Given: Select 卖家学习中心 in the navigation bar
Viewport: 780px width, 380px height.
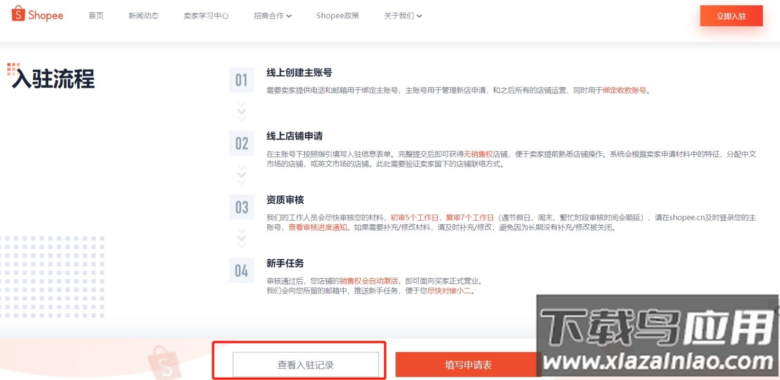Looking at the screenshot, I should [x=206, y=16].
